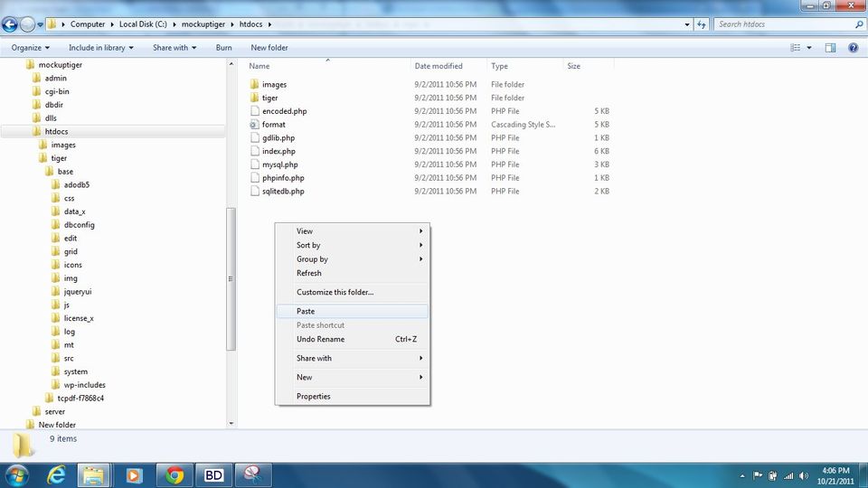Open the recent locations dropdown arrow
The image size is (868, 488).
(x=40, y=25)
